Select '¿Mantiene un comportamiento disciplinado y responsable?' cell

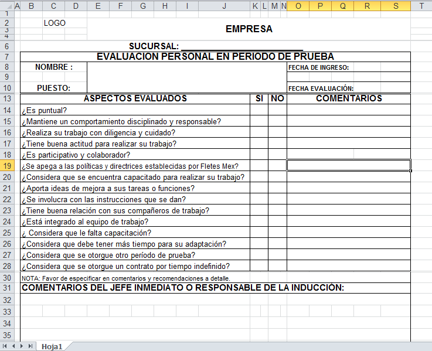pos(135,121)
